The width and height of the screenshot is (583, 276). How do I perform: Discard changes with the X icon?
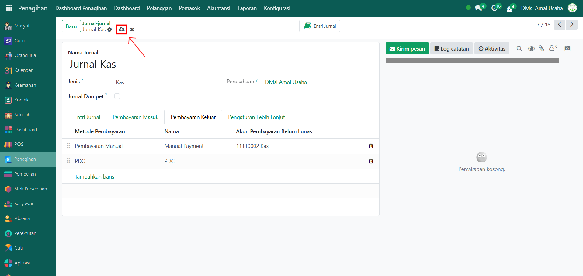[132, 30]
